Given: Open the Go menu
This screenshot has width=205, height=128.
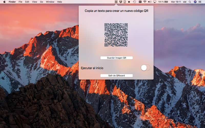Looking at the screenshot, I should tap(42, 2).
